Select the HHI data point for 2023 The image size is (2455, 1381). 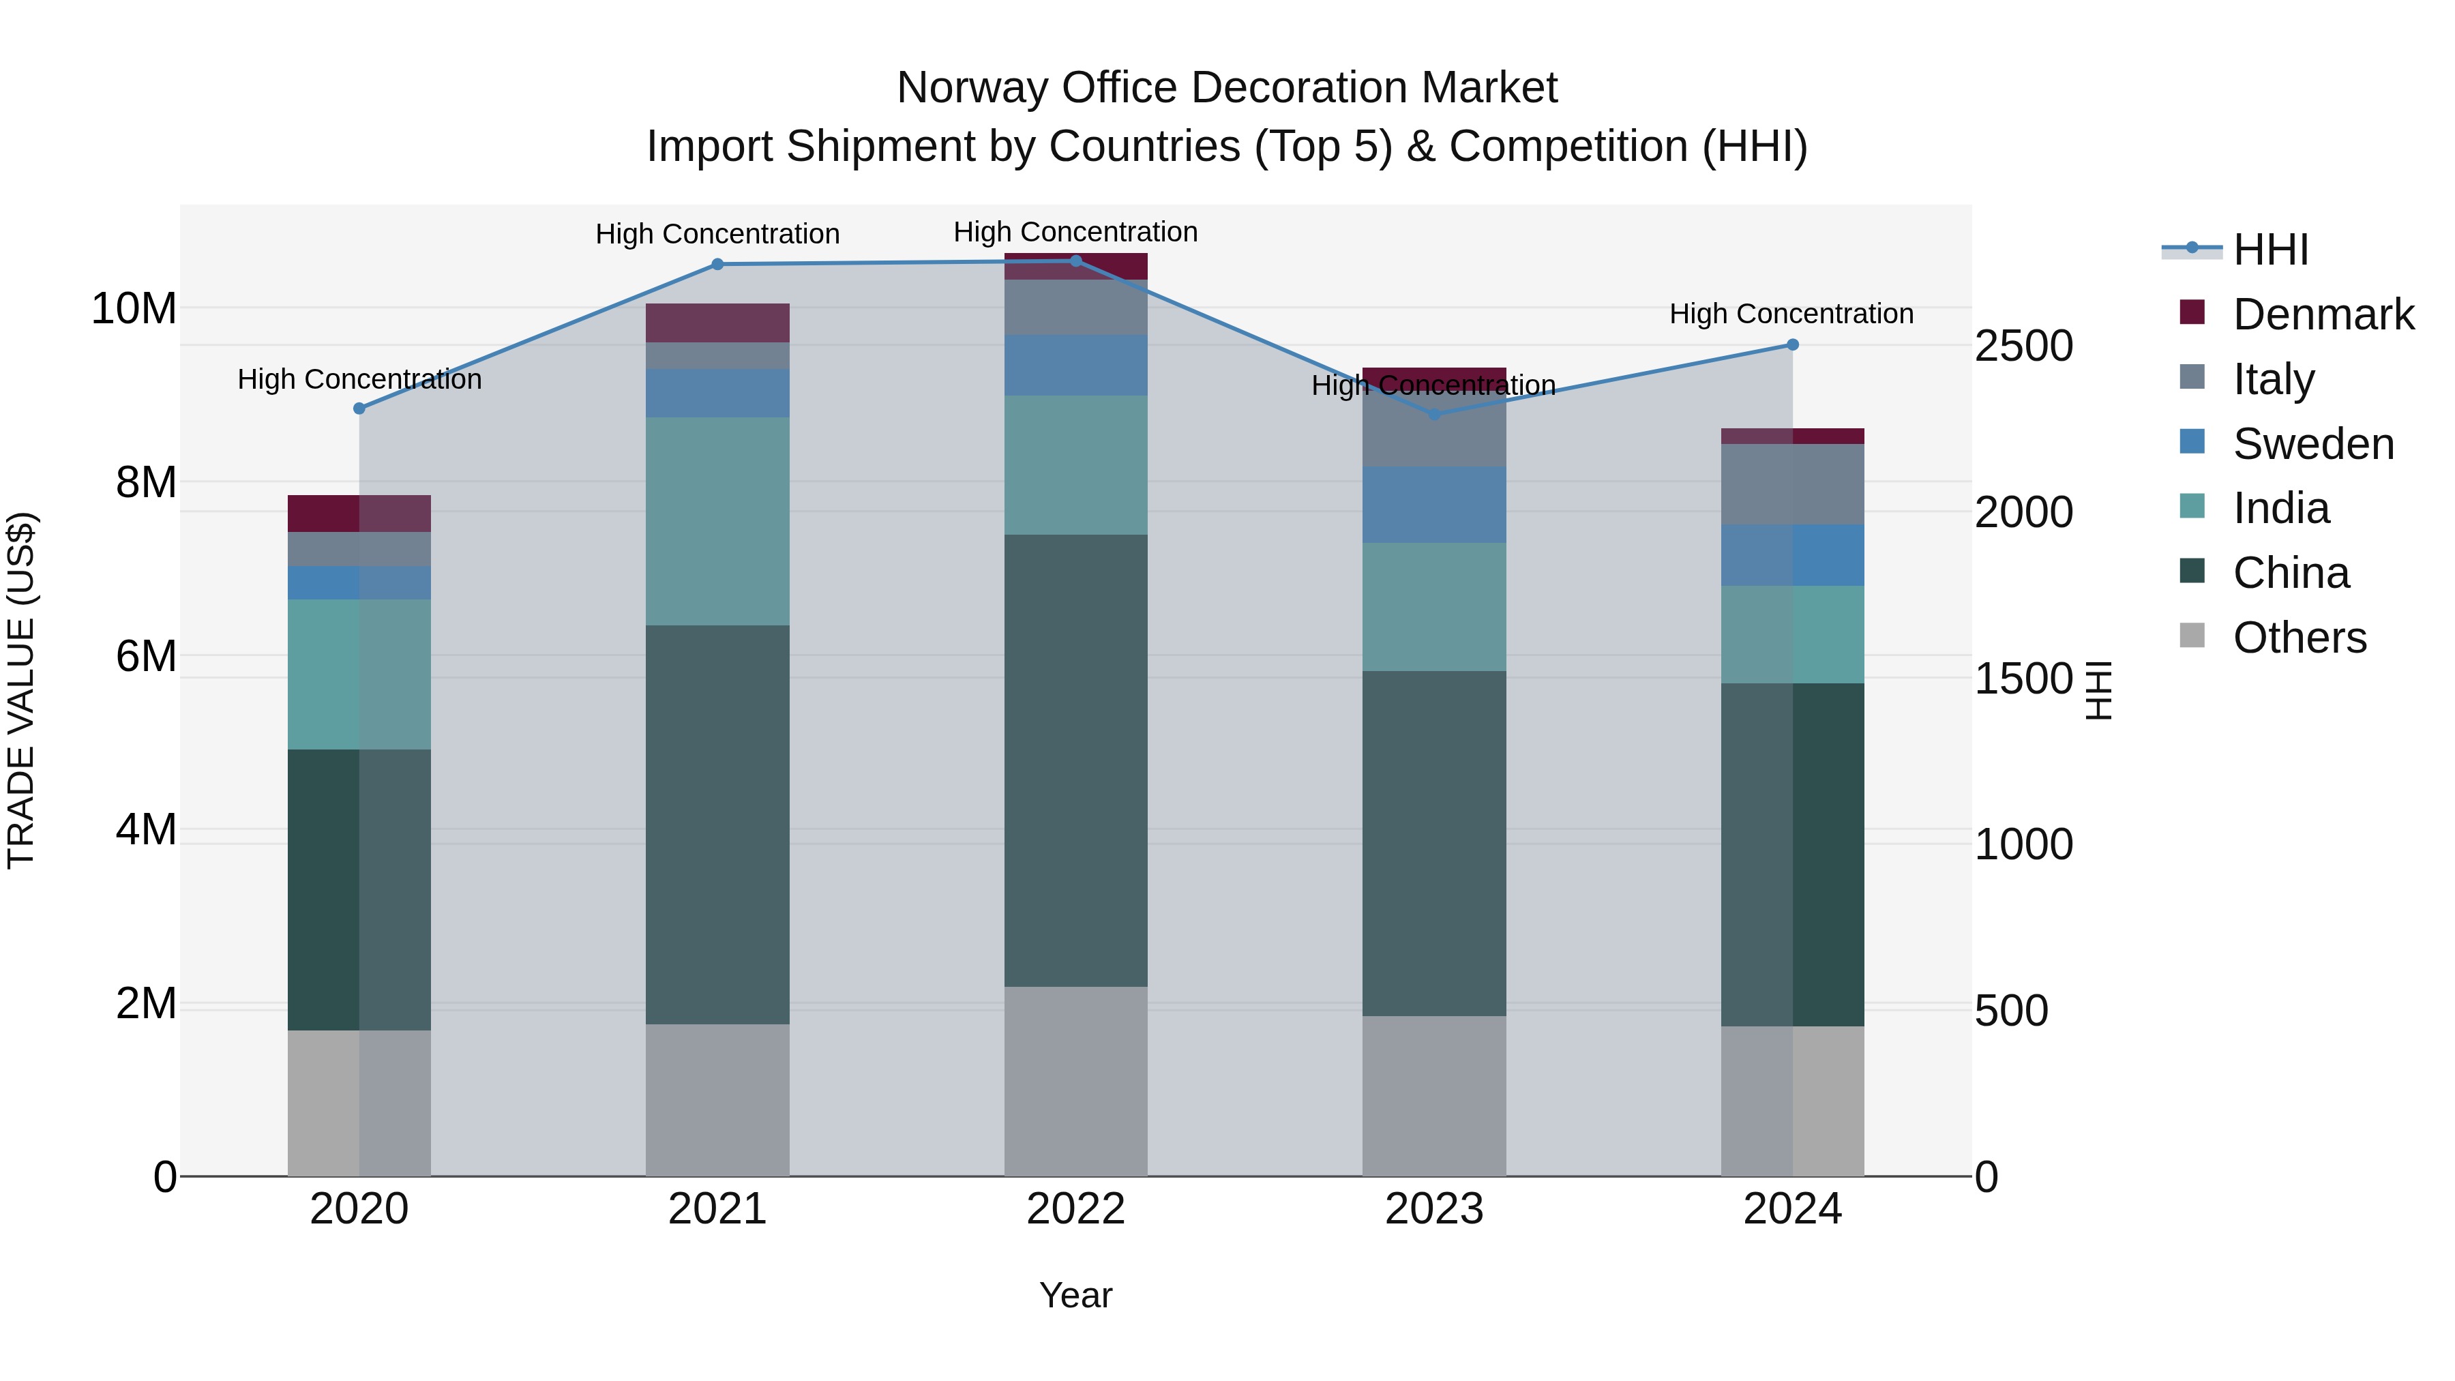point(1434,415)
